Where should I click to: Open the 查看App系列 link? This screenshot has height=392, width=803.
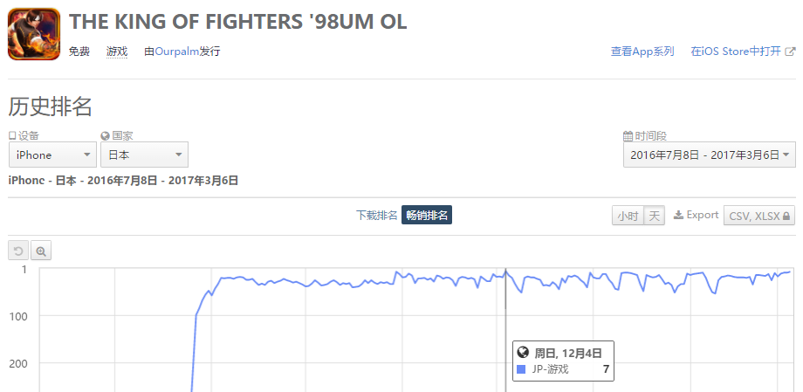click(x=642, y=52)
